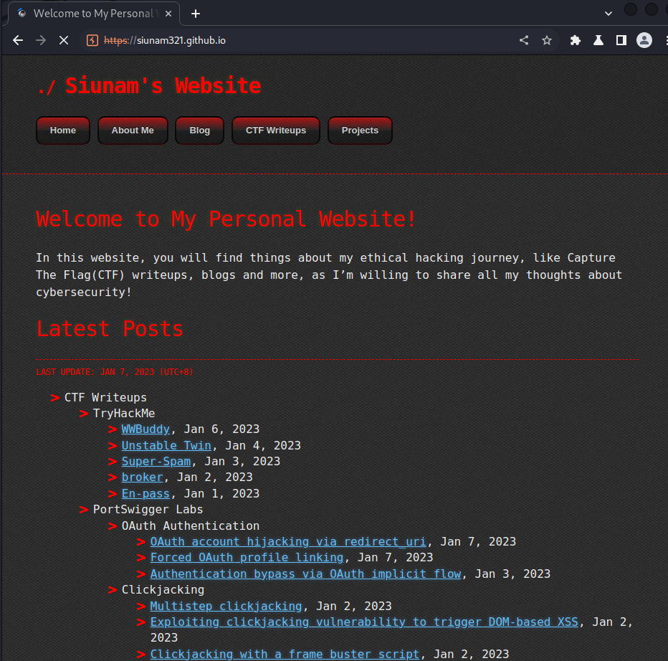Viewport: 668px width, 661px height.
Task: Open Authentication bypass via OAuth implicit flow
Action: (x=305, y=574)
